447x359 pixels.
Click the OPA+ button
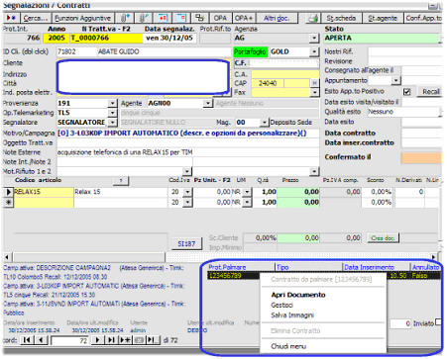pyautogui.click(x=243, y=18)
